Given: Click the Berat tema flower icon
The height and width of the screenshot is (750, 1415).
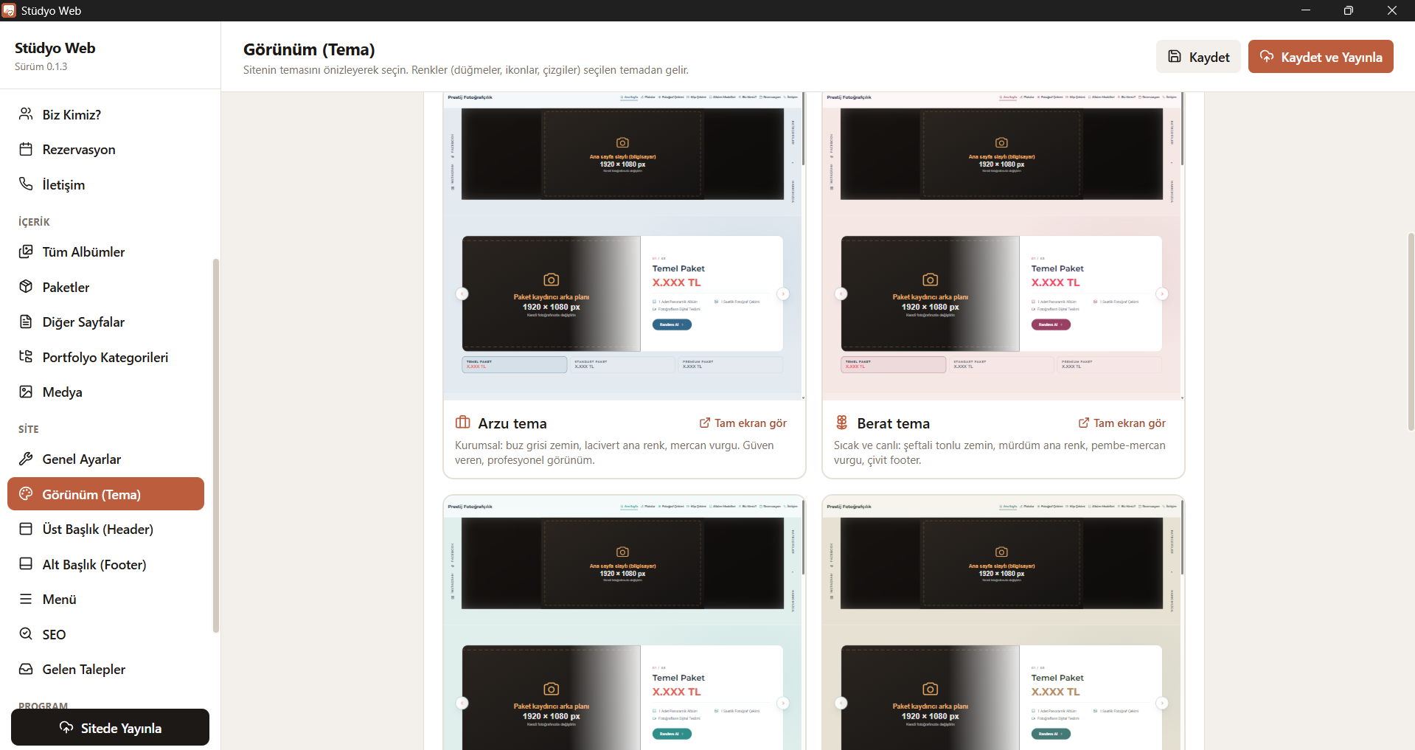Looking at the screenshot, I should tap(841, 423).
